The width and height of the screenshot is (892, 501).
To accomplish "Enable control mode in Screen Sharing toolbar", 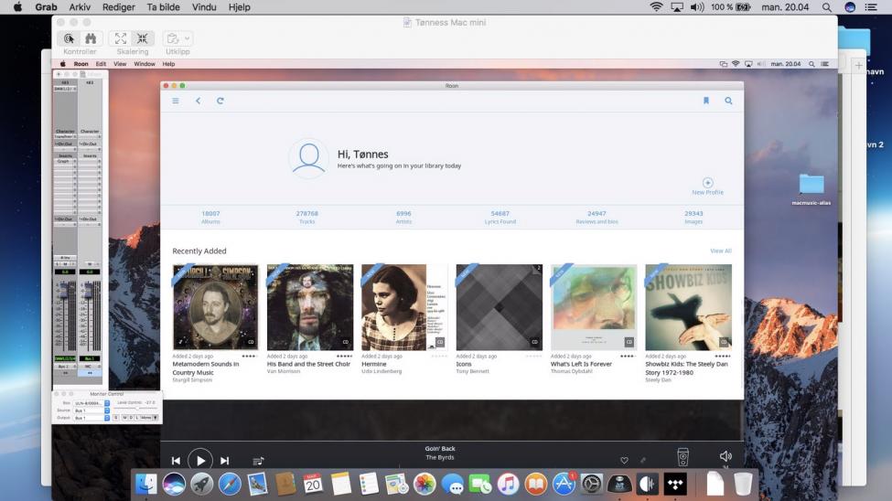I will coord(69,38).
